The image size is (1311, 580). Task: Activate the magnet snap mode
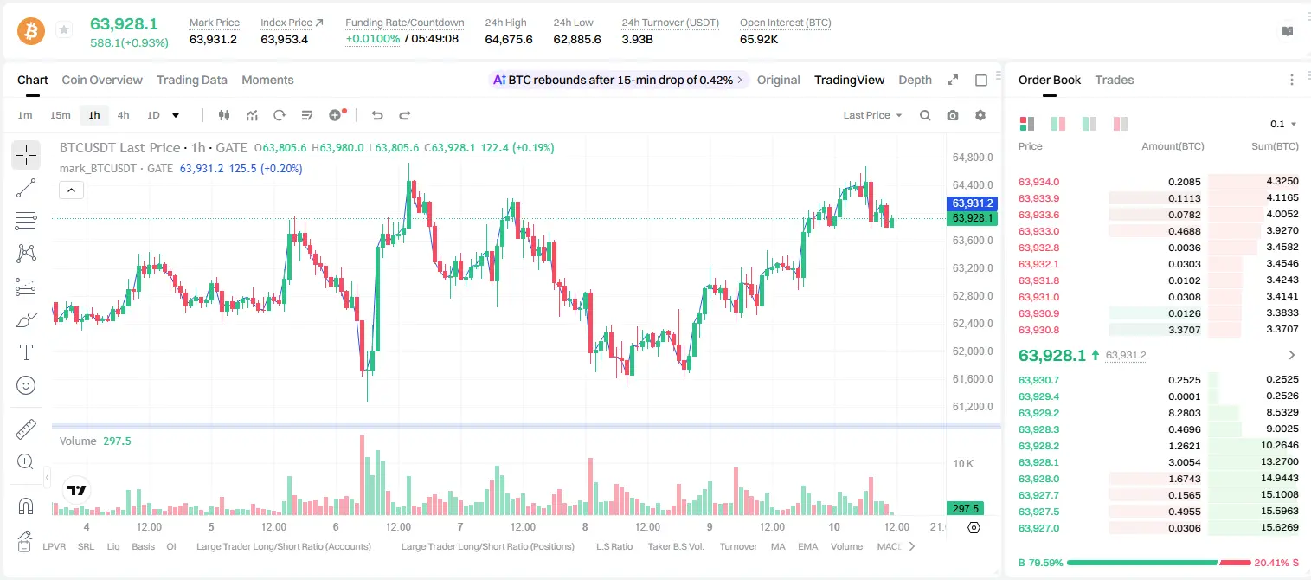point(26,506)
